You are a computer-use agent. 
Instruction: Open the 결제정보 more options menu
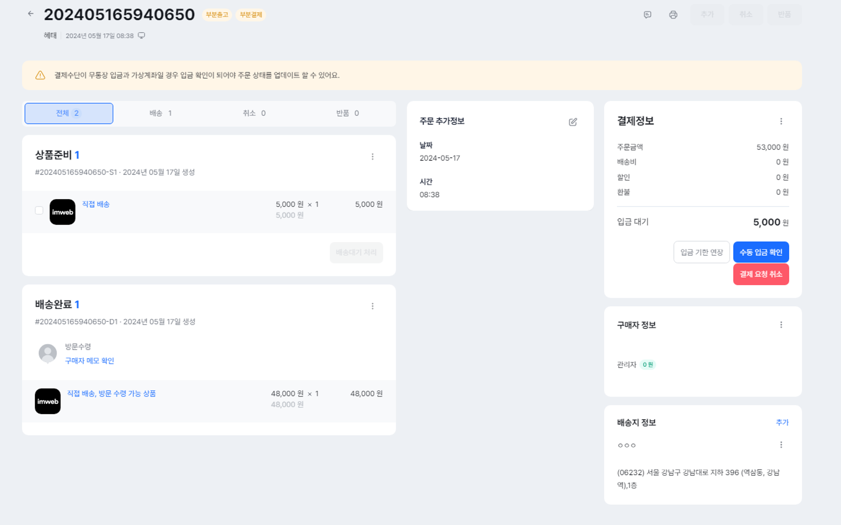coord(781,121)
